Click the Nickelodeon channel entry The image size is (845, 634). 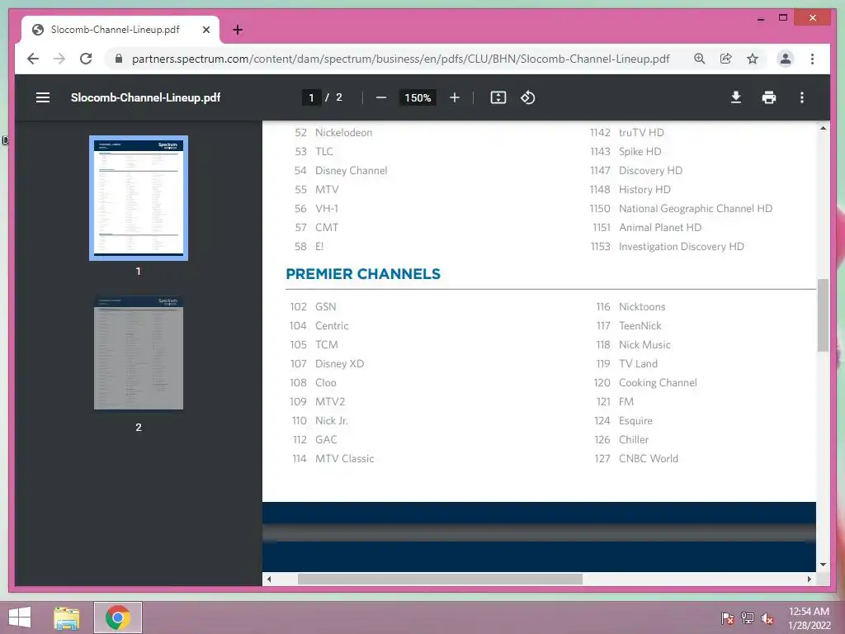pyautogui.click(x=343, y=133)
